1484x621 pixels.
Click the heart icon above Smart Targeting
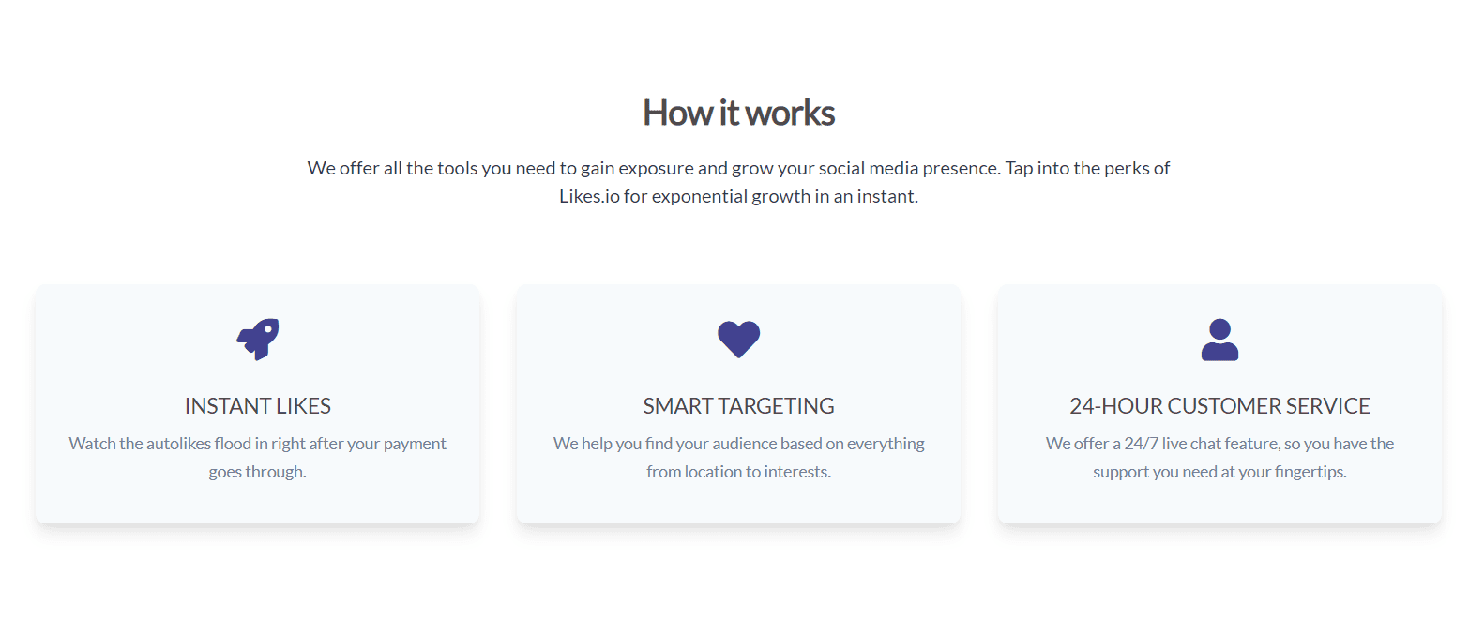click(738, 340)
